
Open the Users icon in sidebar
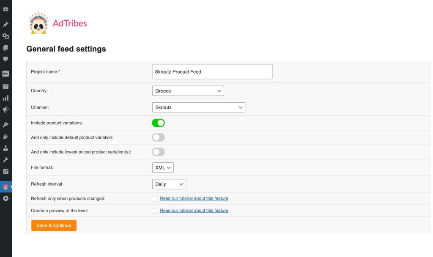(5, 148)
